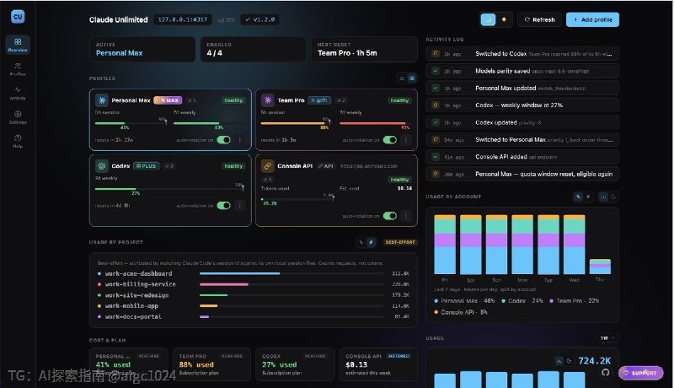The image size is (674, 388).
Task: Open the Models parity saved log entry
Action: (522, 71)
